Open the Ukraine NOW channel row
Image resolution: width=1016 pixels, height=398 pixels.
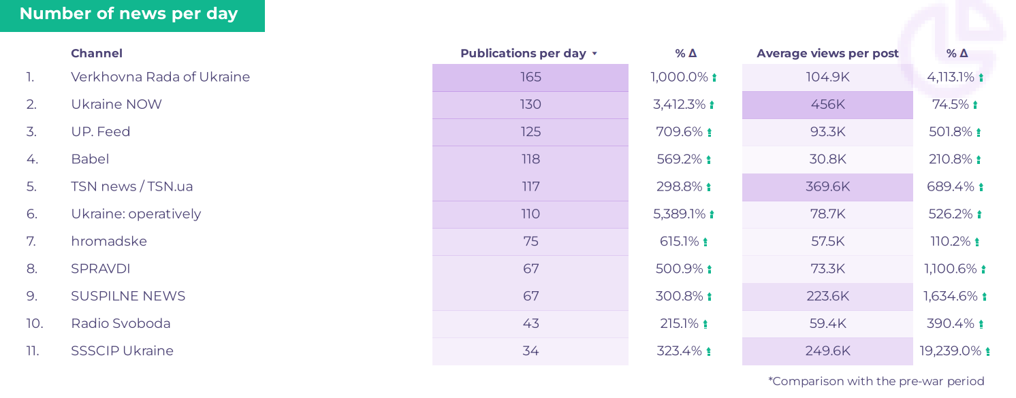pyautogui.click(x=116, y=104)
